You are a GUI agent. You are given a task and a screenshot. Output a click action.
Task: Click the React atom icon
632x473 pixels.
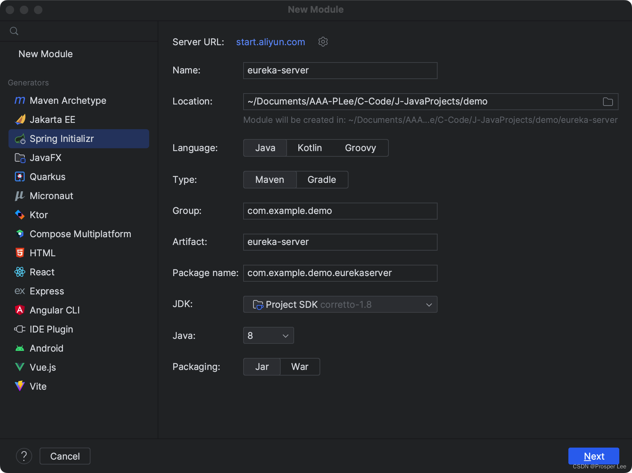click(20, 272)
